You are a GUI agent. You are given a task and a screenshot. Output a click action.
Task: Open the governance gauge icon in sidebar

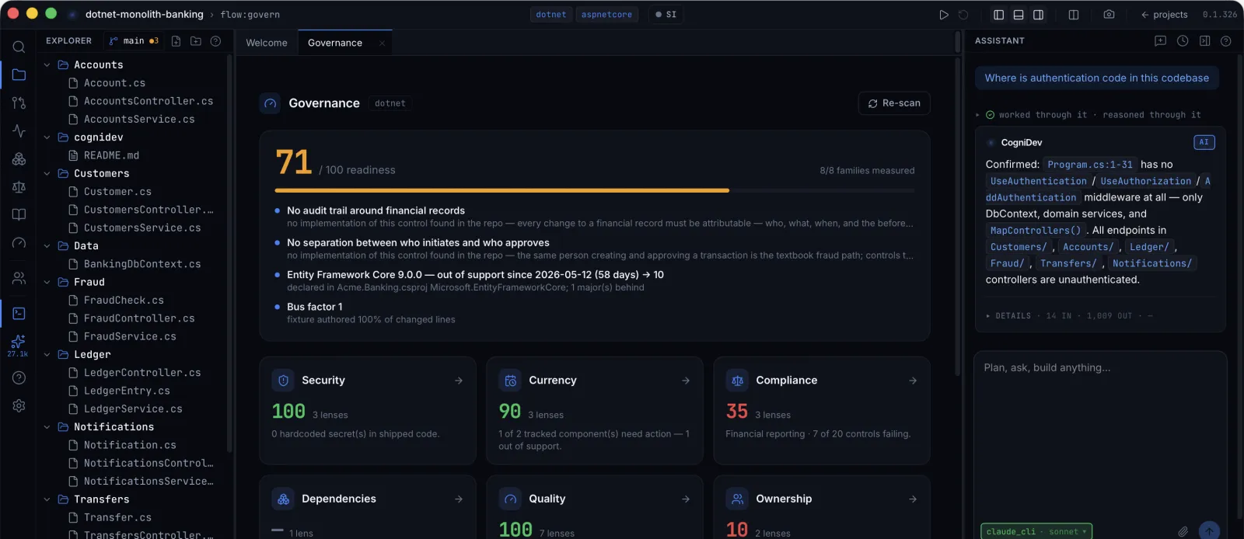pos(19,242)
